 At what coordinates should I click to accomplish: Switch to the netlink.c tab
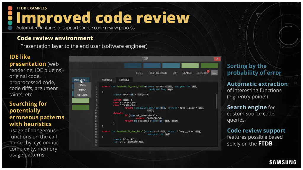click(x=107, y=80)
